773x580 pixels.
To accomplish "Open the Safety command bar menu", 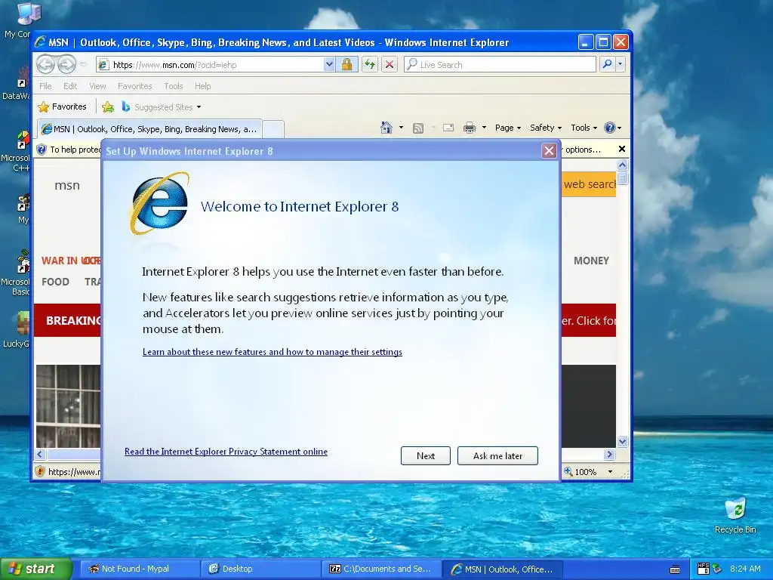I will [x=545, y=128].
